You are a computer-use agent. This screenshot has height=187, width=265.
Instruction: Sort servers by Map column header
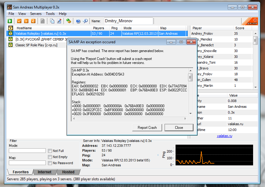[172, 28]
